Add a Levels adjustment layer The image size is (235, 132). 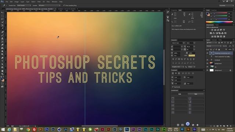215,30
